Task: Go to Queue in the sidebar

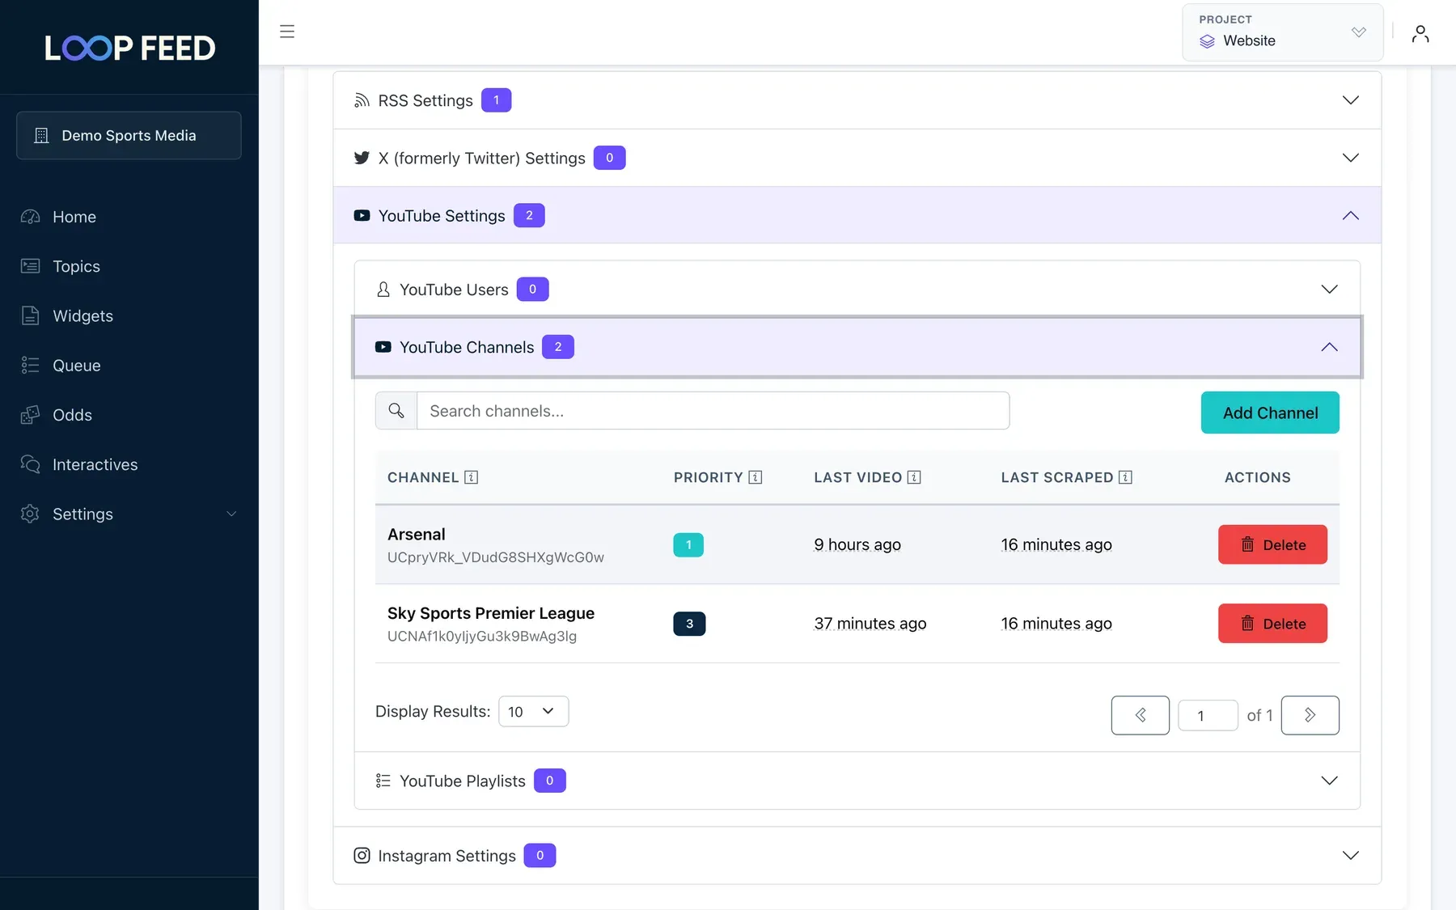Action: 77,366
